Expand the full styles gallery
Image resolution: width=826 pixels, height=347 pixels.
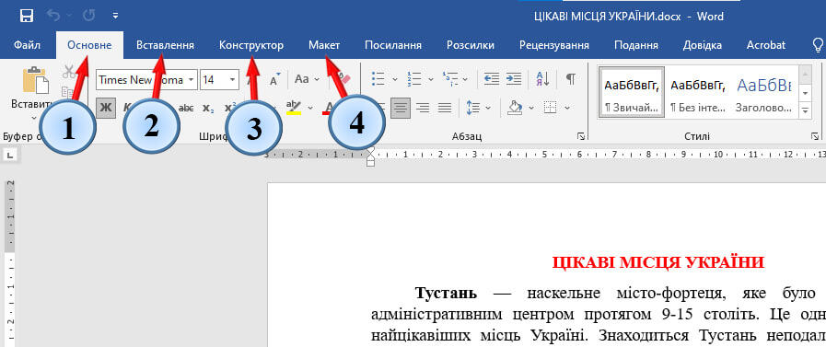pos(805,110)
